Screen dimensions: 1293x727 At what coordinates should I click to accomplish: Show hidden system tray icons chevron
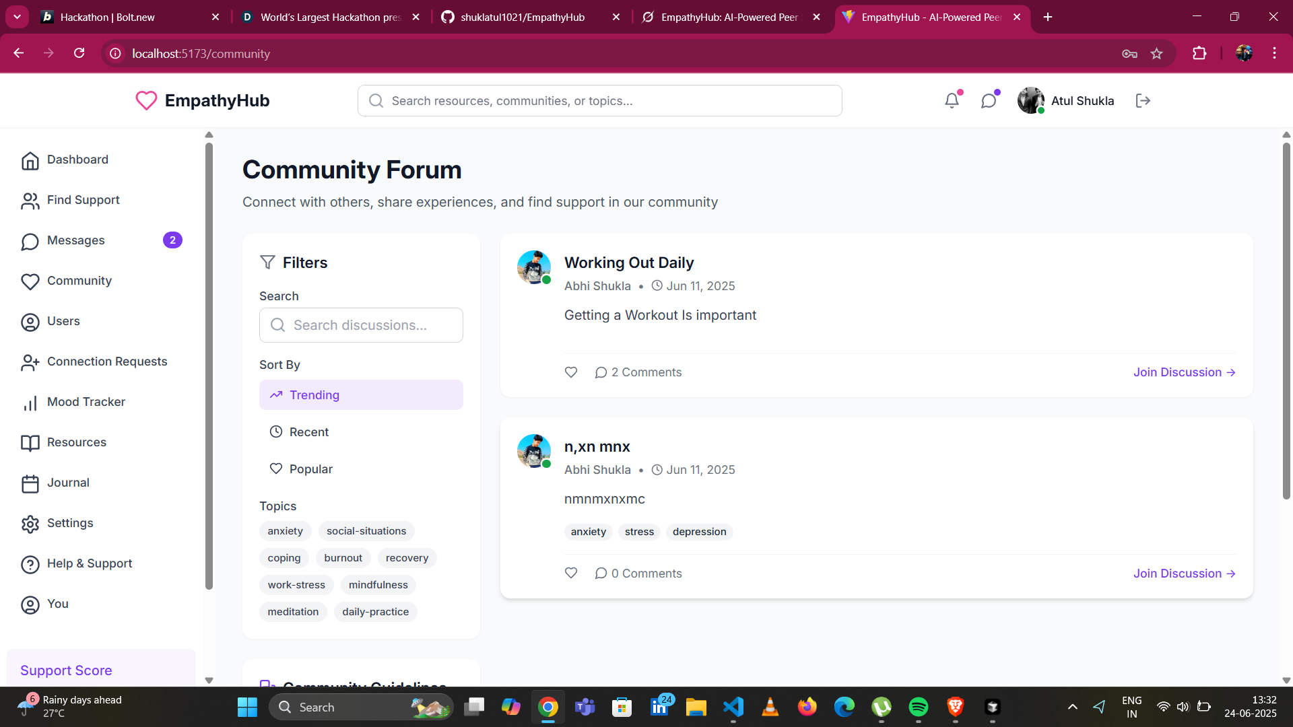click(1072, 707)
